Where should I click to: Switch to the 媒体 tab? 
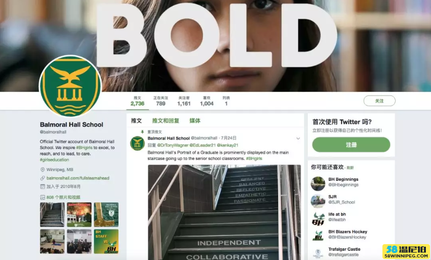tap(195, 121)
